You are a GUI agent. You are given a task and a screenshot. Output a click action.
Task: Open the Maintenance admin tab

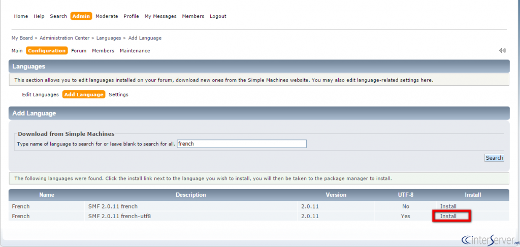(x=135, y=51)
